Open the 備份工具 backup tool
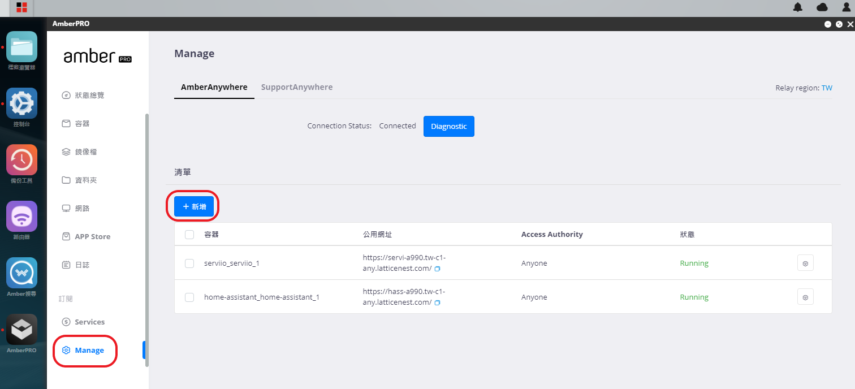The width and height of the screenshot is (855, 389). click(21, 160)
